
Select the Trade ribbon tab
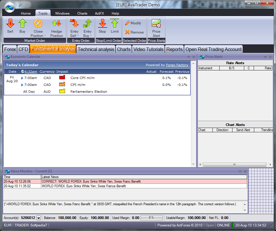coord(43,13)
